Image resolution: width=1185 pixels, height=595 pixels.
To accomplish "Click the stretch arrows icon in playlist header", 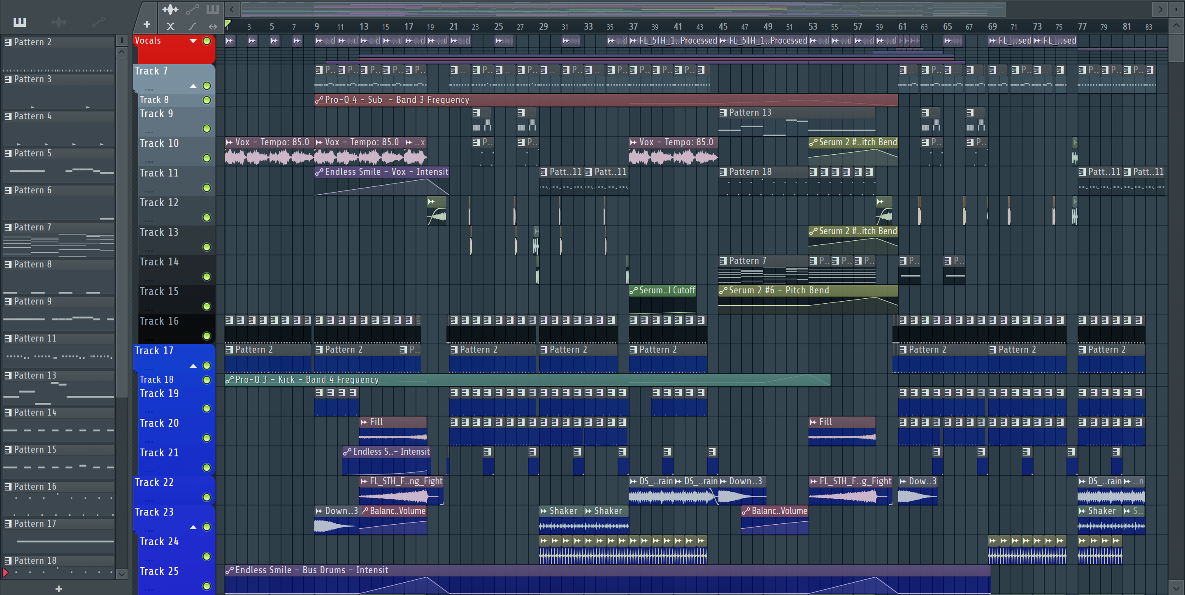I will tap(213, 26).
